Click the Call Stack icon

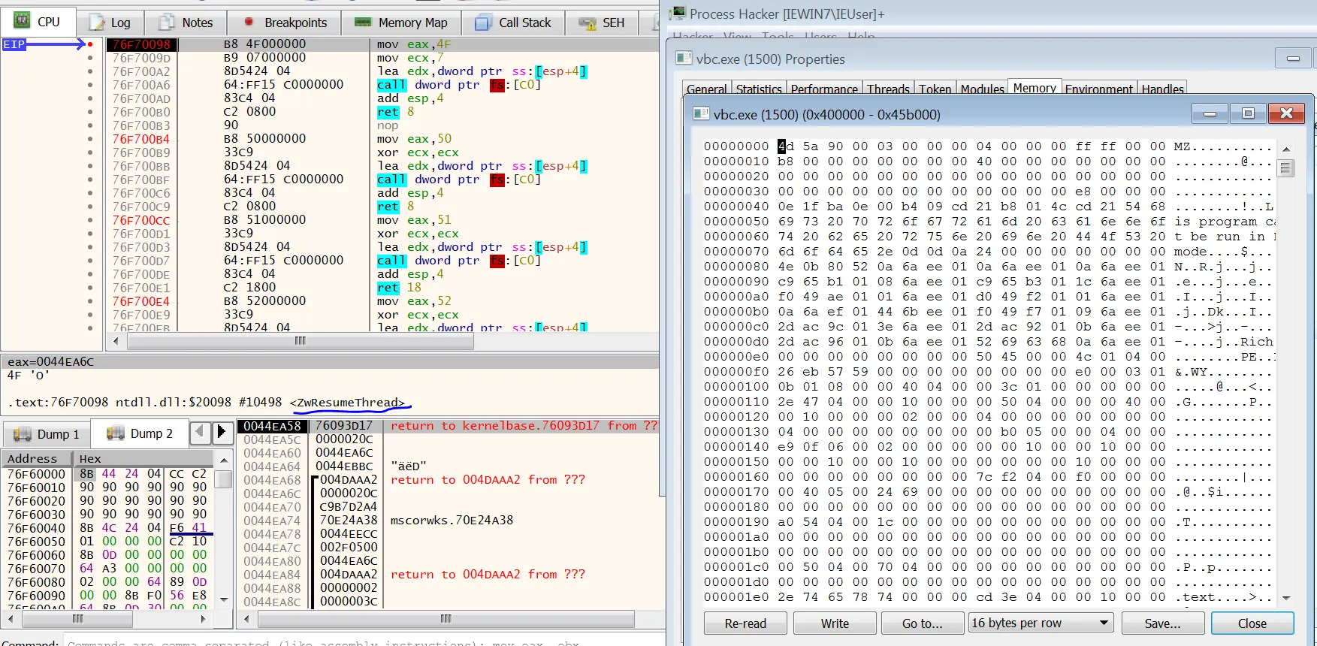point(483,23)
